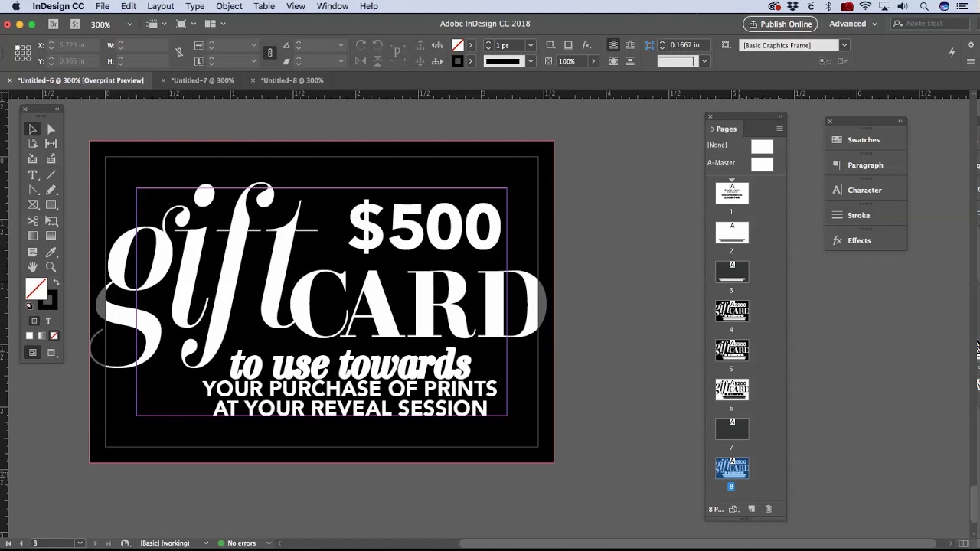The height and width of the screenshot is (551, 980).
Task: Delete selected page with trash icon
Action: point(769,510)
